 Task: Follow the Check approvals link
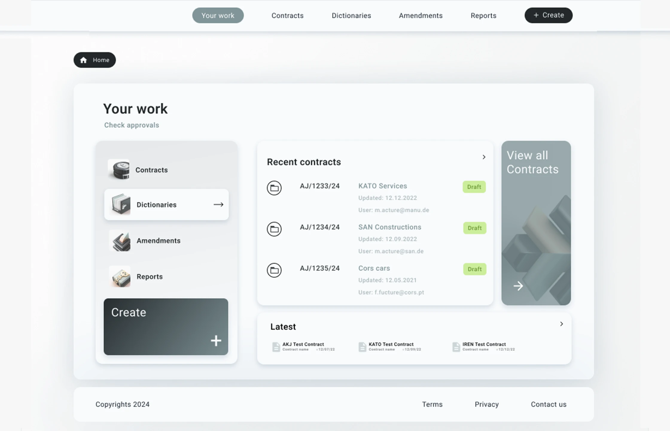pos(132,125)
